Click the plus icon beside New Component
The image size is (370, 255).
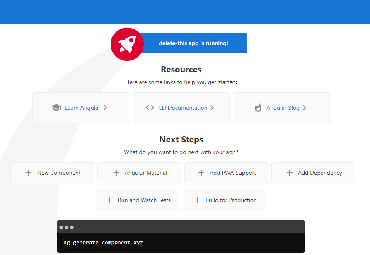(x=29, y=173)
